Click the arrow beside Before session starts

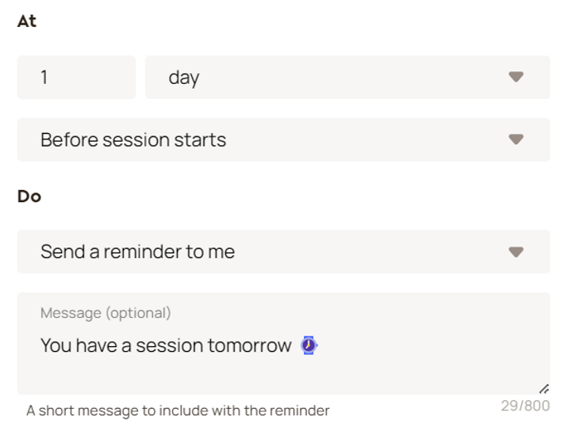pos(515,140)
